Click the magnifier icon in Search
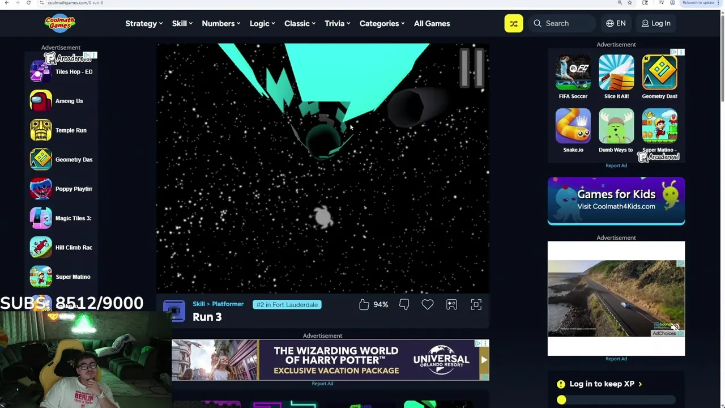 click(538, 23)
